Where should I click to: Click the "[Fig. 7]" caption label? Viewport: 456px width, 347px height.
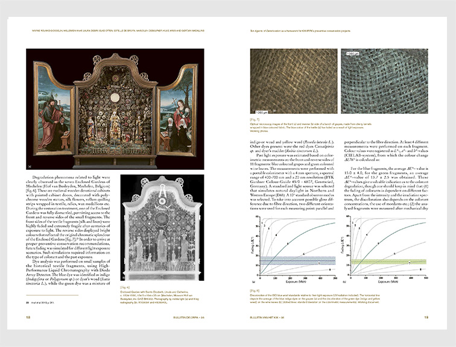pos(255,119)
